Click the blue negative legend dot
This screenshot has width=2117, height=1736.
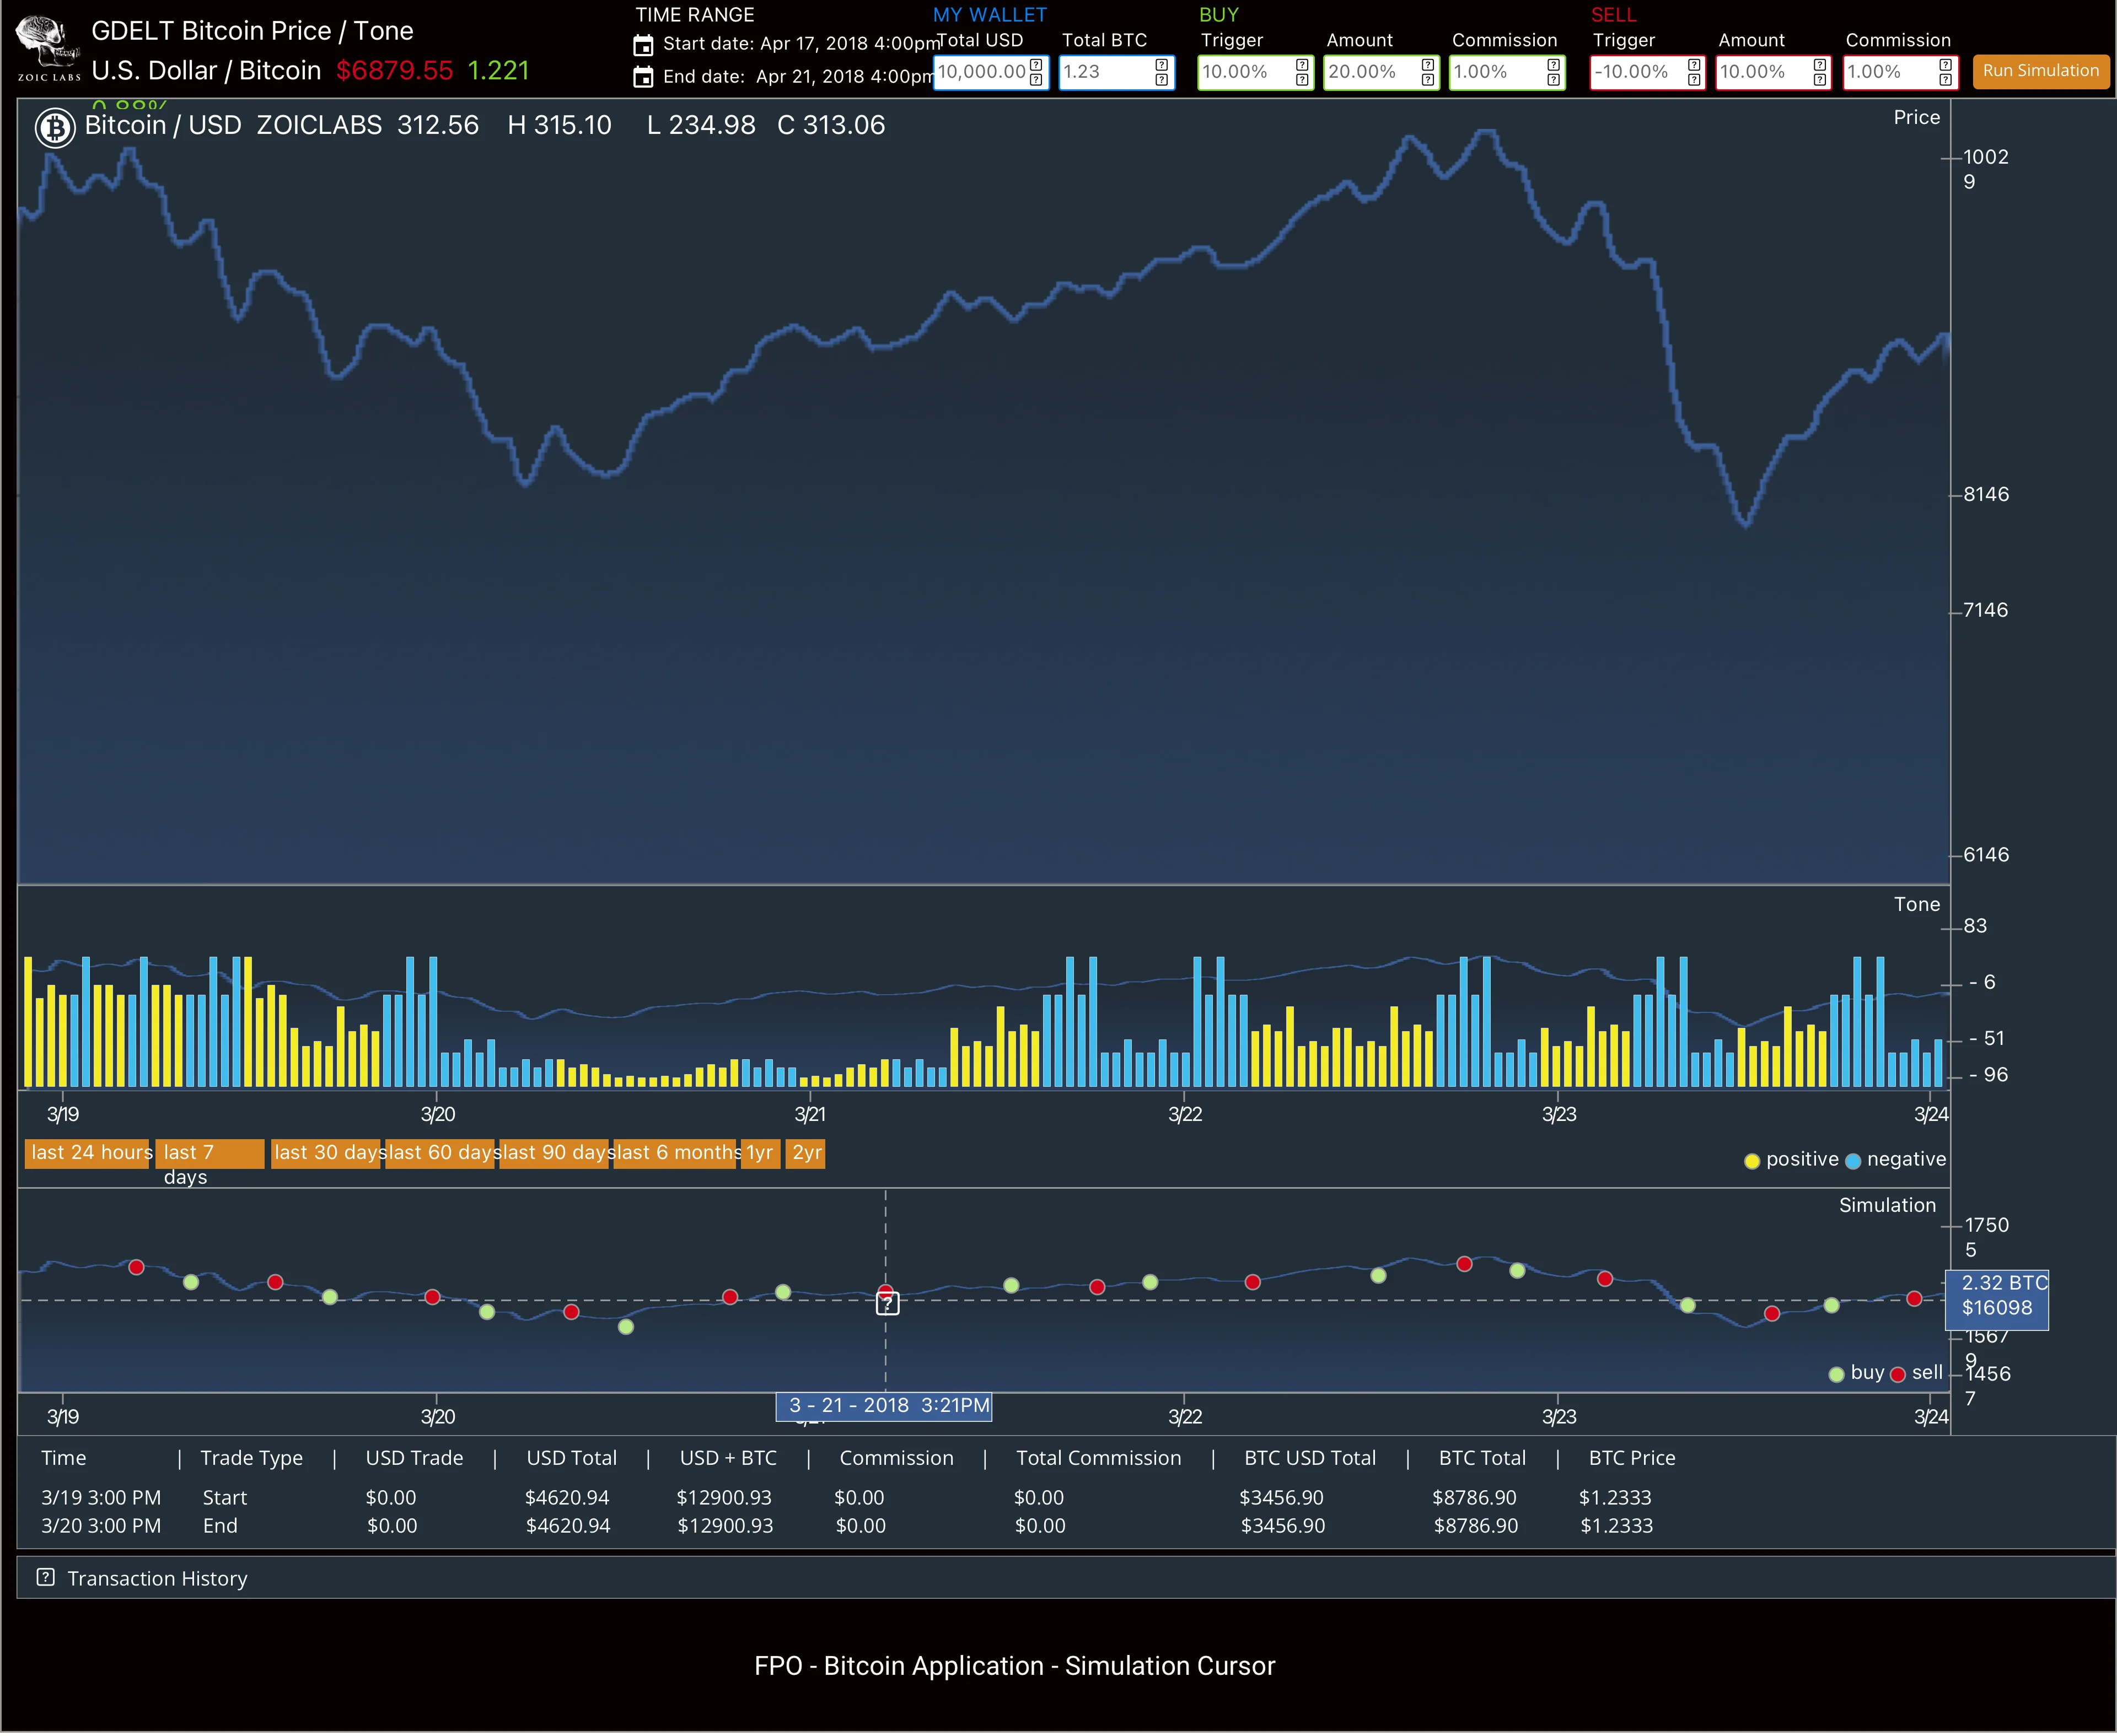click(x=1852, y=1161)
